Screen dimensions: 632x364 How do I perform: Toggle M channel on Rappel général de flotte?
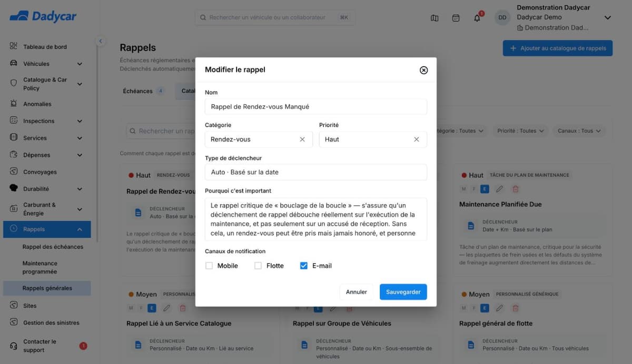[x=464, y=308]
